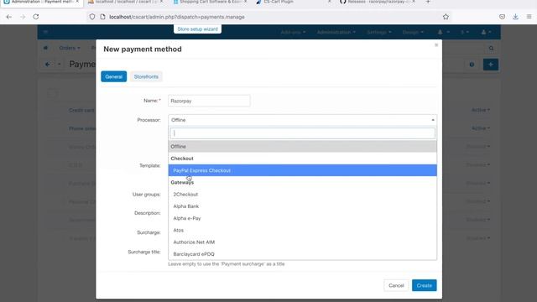Select Authorize.Net AIM gateway option

[x=302, y=242]
